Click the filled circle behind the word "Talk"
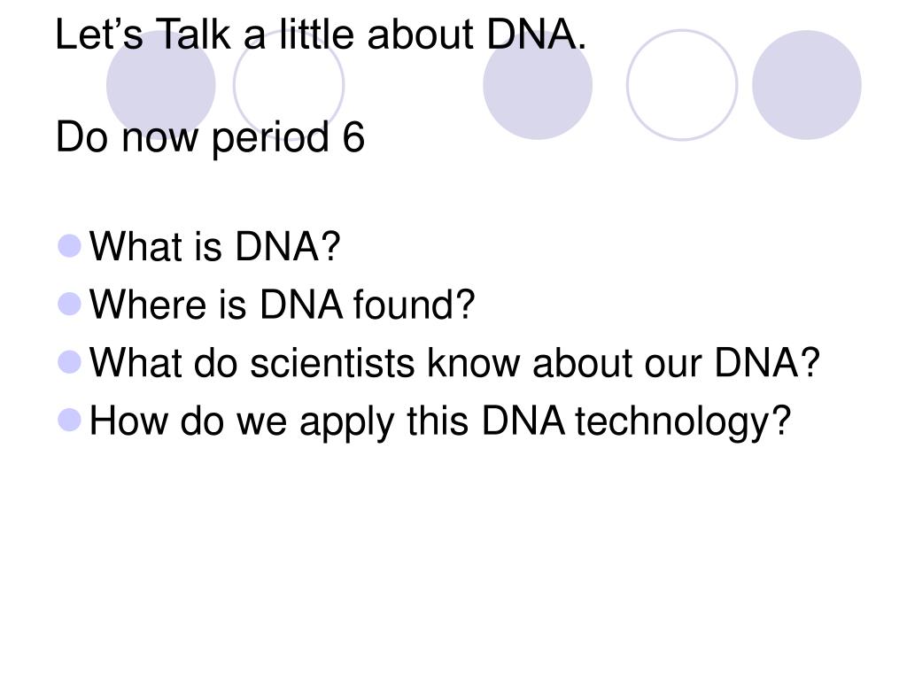Viewport: 907px width, 680px height. (161, 85)
